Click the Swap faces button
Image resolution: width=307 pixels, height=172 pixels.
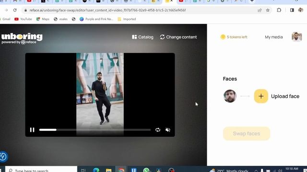[x=247, y=134]
